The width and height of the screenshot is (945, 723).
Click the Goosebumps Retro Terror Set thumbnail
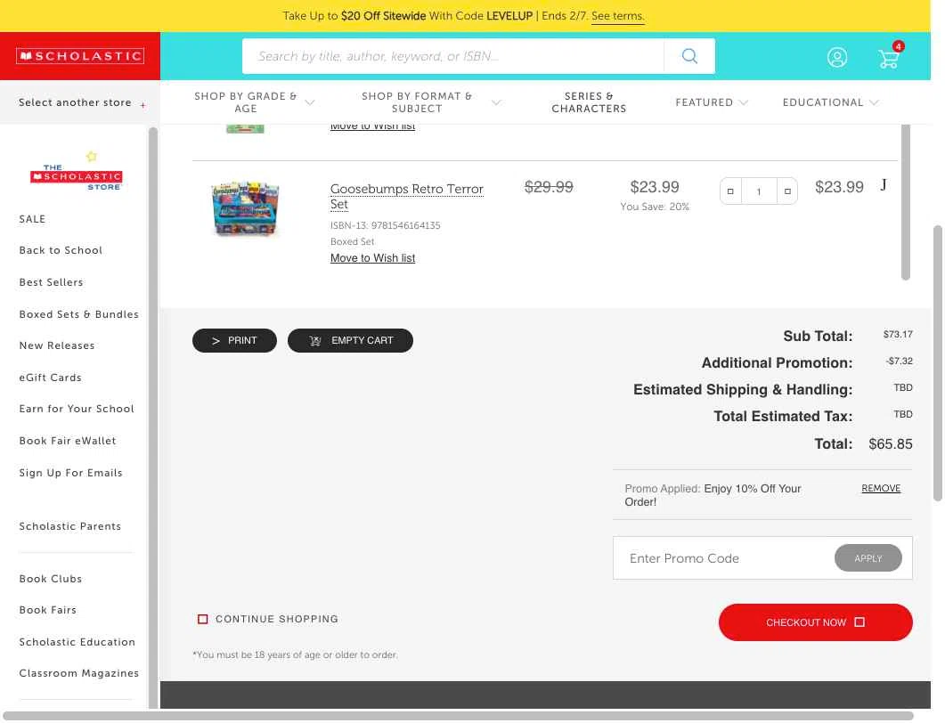click(245, 208)
